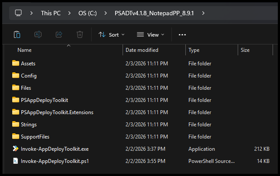This screenshot has width=280, height=176.
Task: Select the PSAppDeployToolkit folder name
Action: tap(44, 100)
